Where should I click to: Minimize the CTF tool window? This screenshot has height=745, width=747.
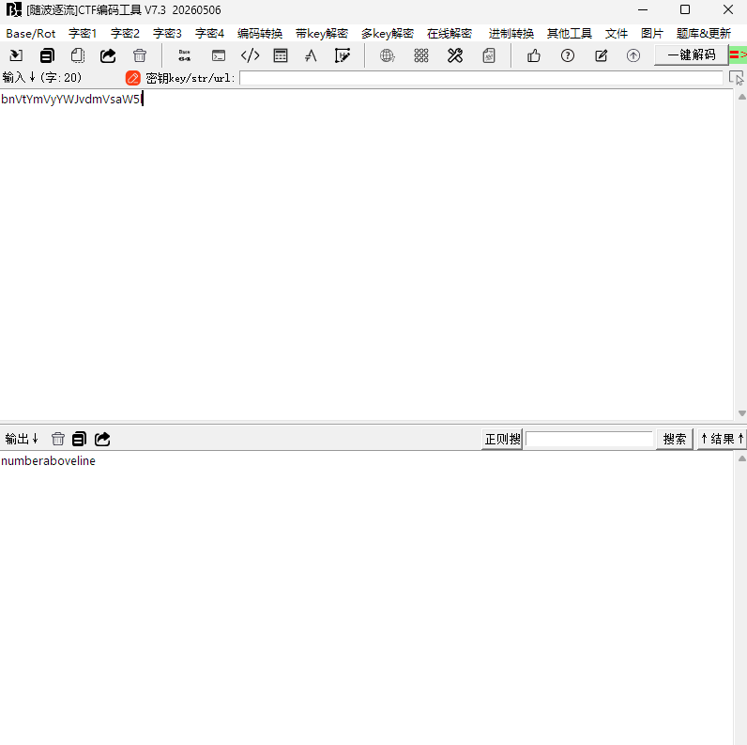coord(643,9)
